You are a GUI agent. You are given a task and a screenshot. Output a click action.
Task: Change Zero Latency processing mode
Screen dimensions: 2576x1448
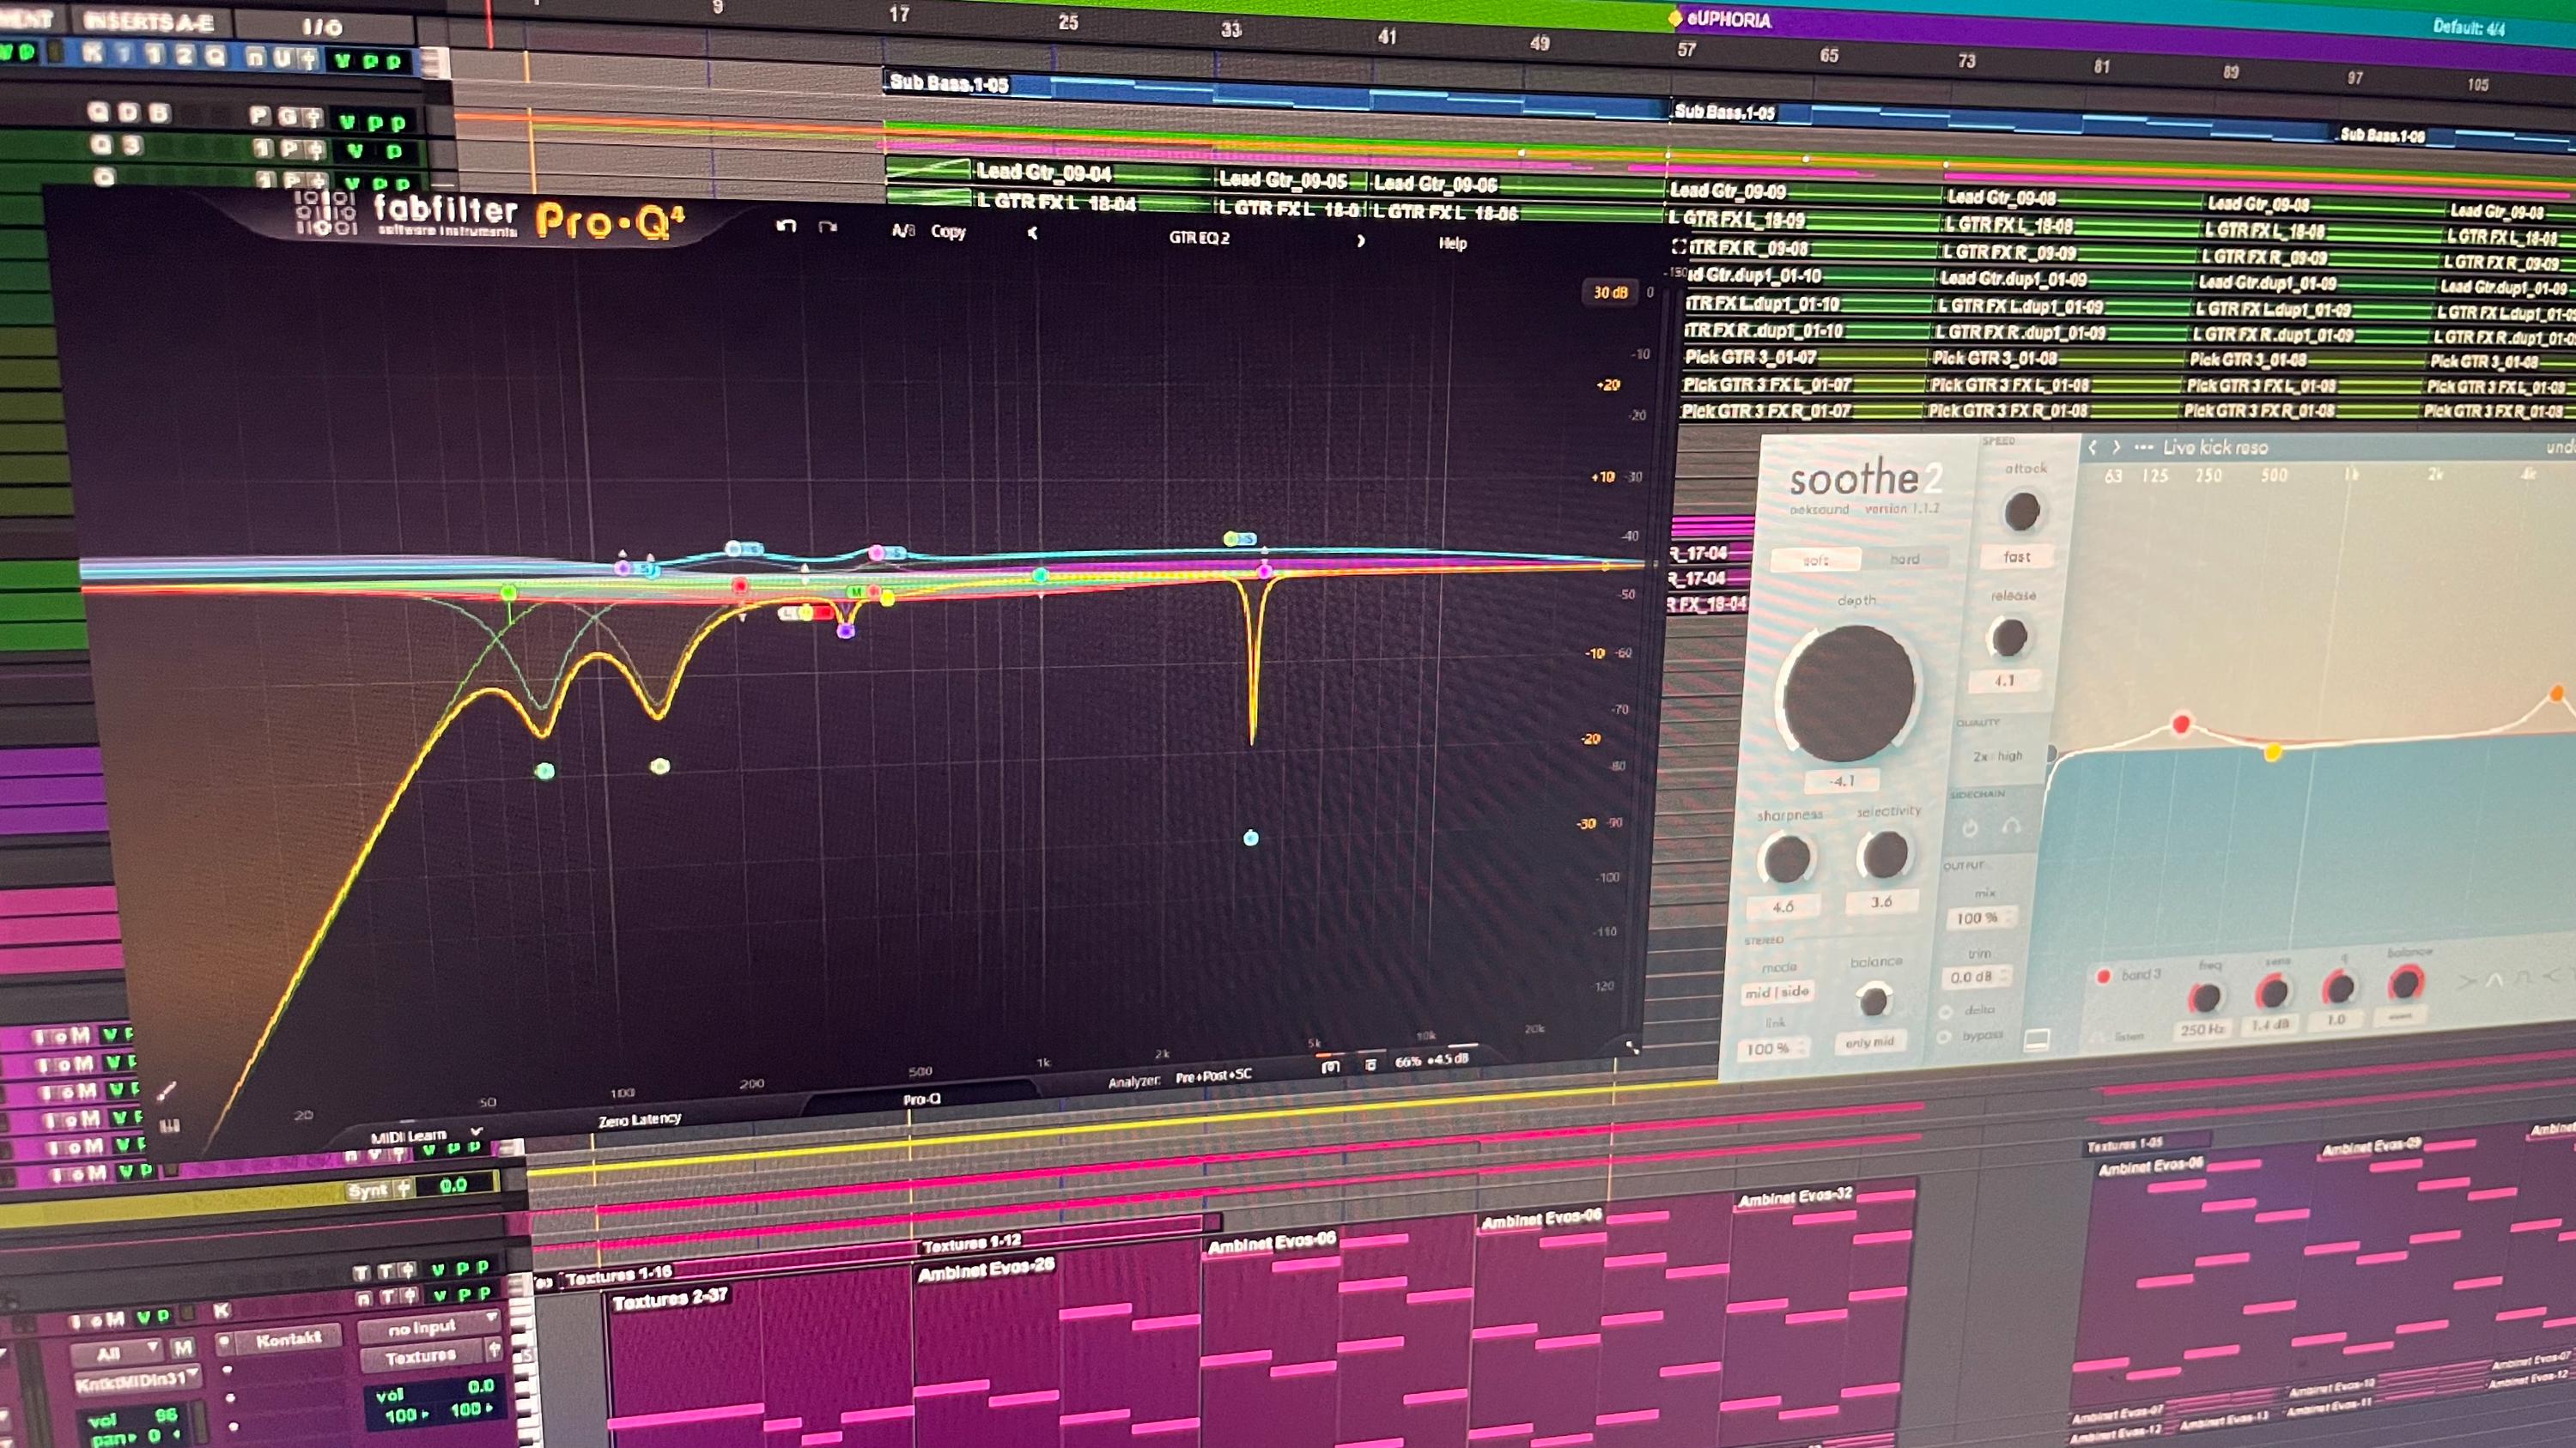click(640, 1119)
